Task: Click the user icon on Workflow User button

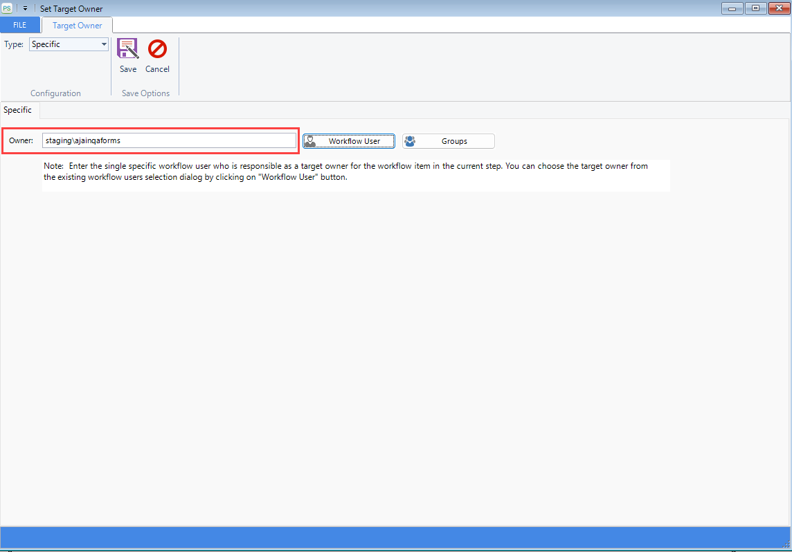Action: click(310, 141)
